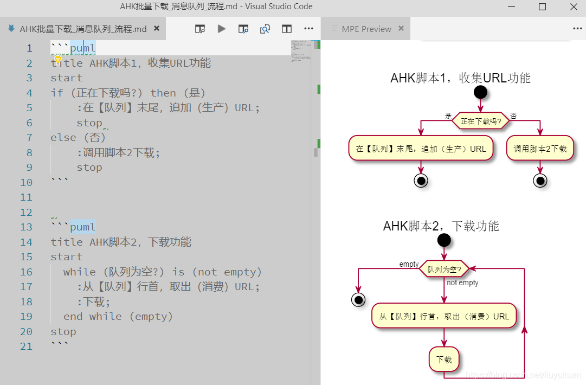Click 'puml' on line 13
This screenshot has width=586, height=385.
tap(83, 227)
